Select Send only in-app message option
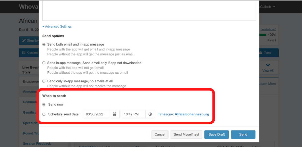 click(x=44, y=81)
